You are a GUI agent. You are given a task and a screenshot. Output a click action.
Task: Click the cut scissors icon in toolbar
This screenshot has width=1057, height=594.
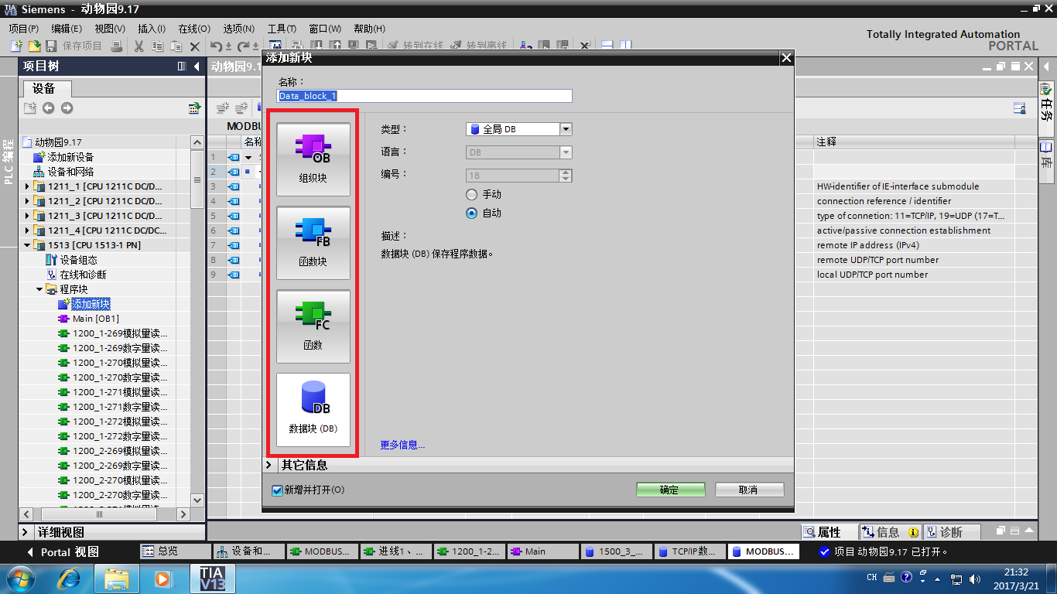click(139, 46)
